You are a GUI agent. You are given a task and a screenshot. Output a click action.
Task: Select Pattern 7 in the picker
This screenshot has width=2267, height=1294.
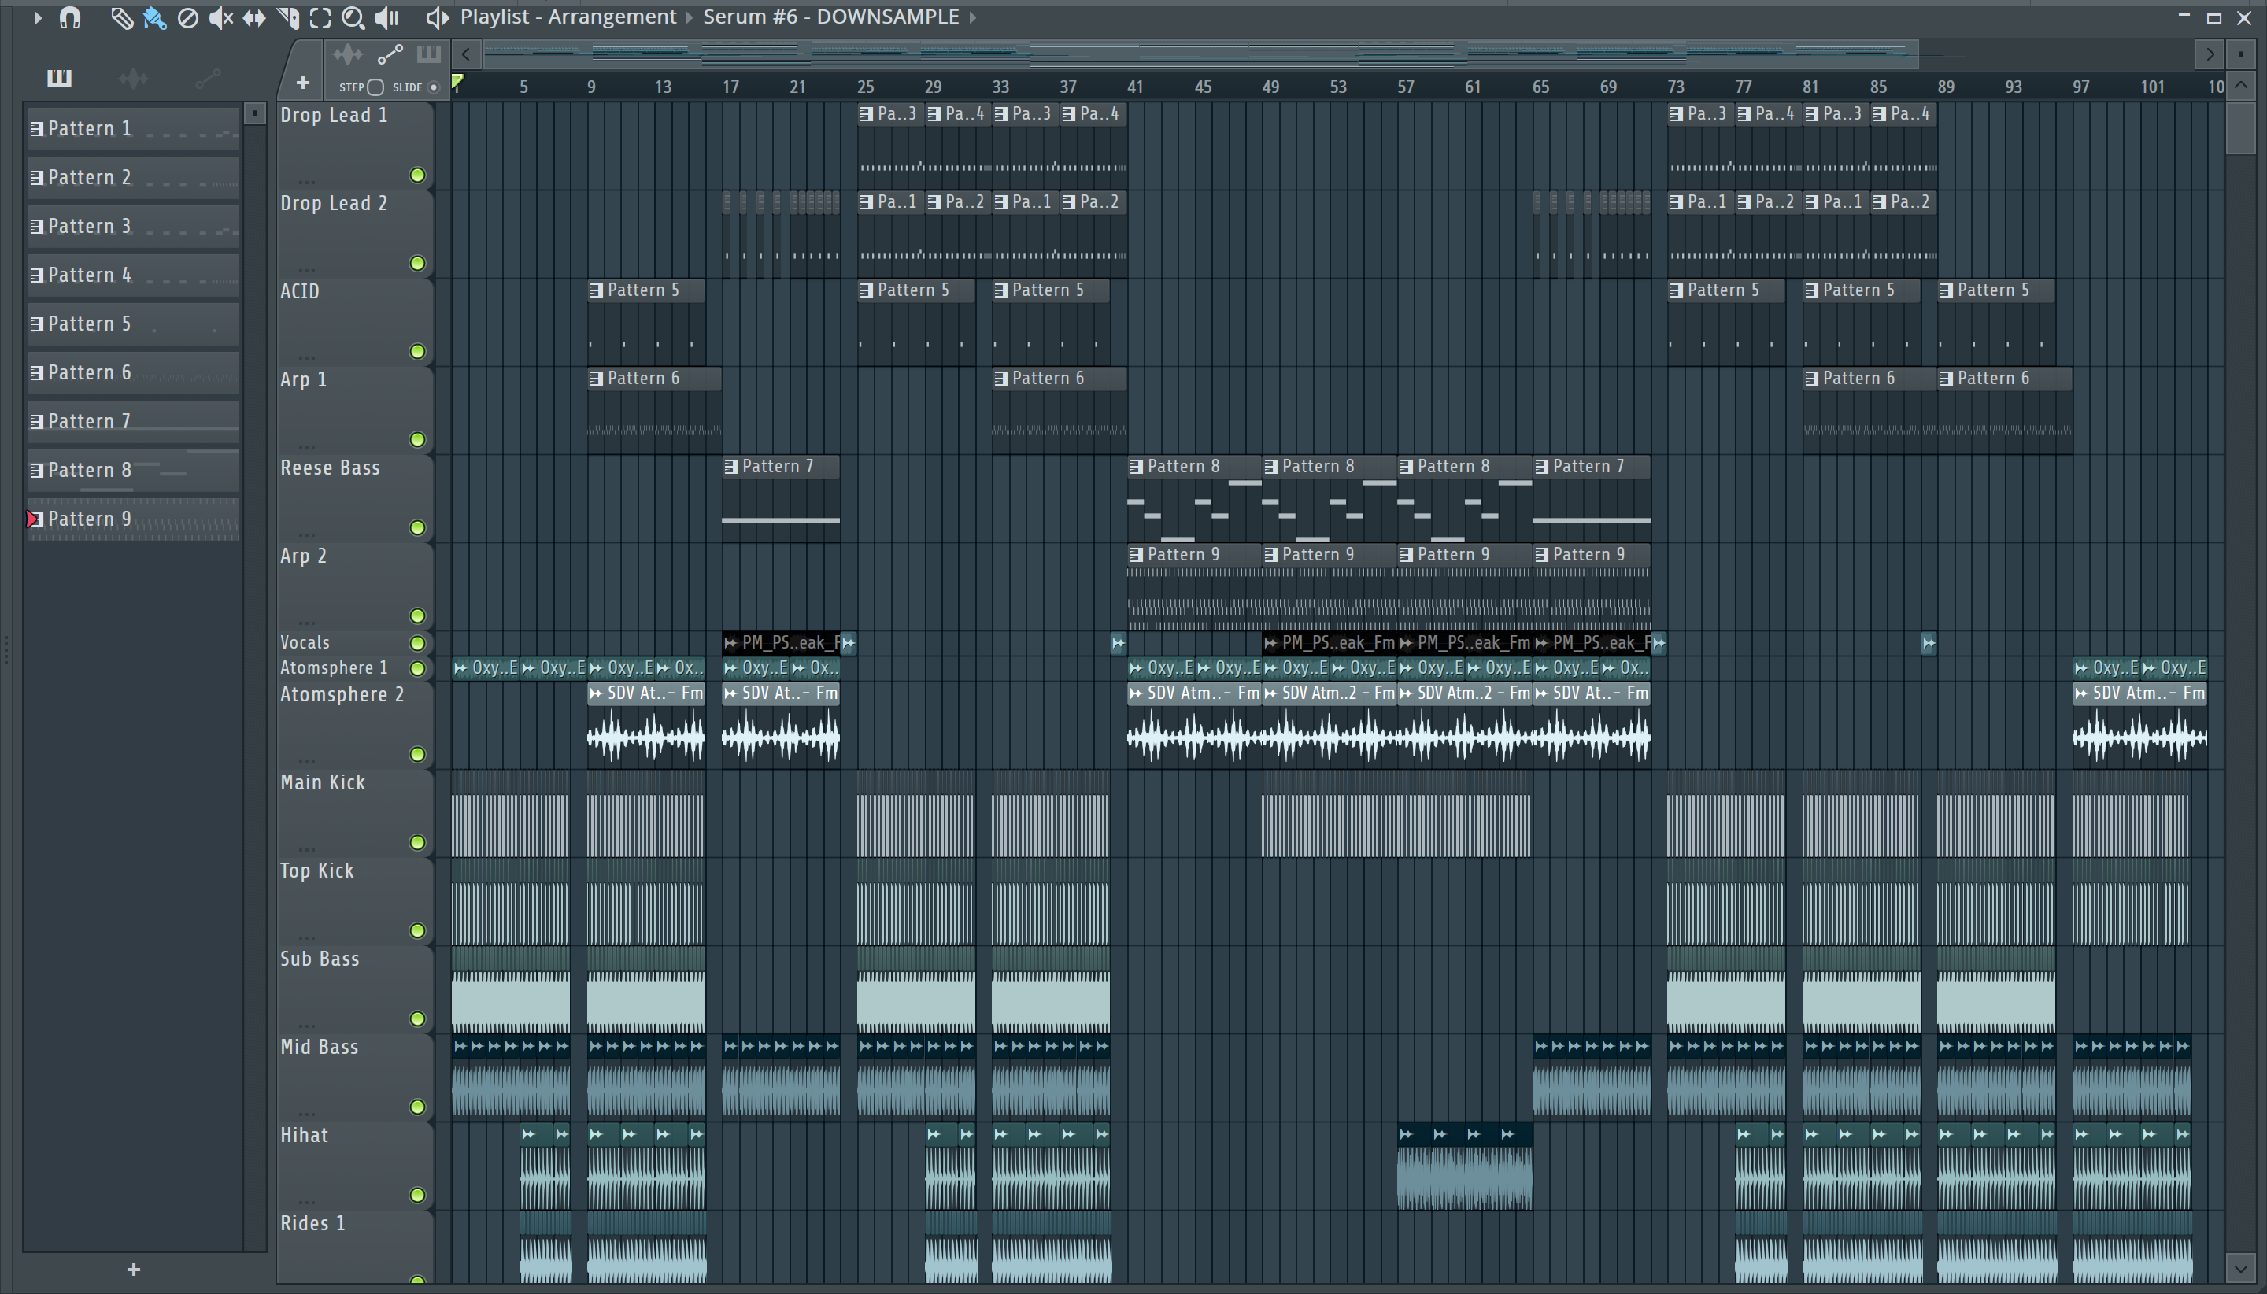[132, 421]
